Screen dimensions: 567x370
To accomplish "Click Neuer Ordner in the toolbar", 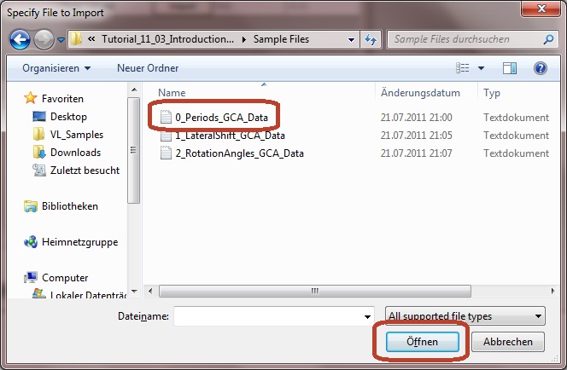I will click(148, 68).
